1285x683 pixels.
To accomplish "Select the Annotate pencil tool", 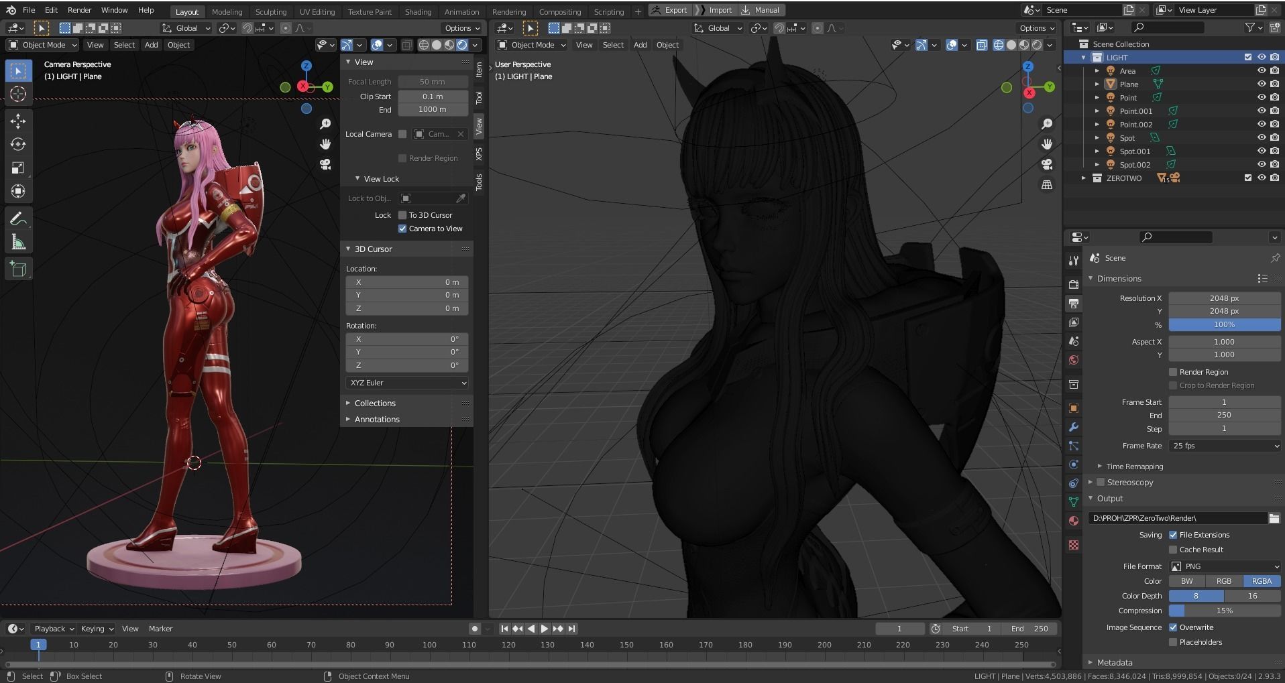I will [18, 219].
